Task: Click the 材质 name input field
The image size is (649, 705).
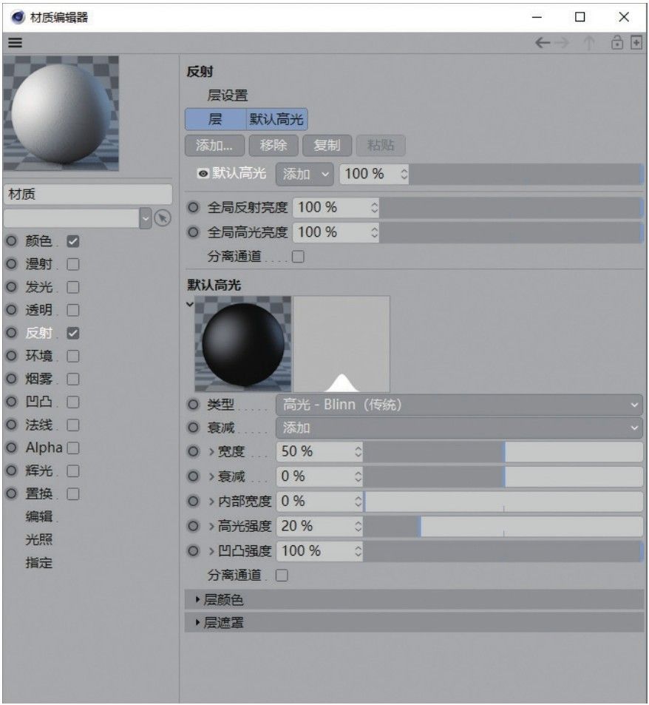Action: coord(88,195)
